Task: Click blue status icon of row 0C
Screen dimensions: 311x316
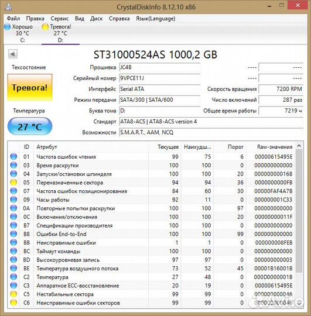Action: (13, 217)
